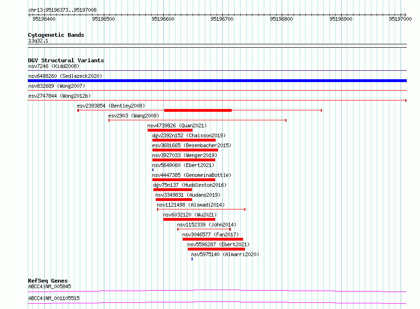Open nsv3046577 (Fan2017) label
The image size is (420, 309).
(210, 234)
